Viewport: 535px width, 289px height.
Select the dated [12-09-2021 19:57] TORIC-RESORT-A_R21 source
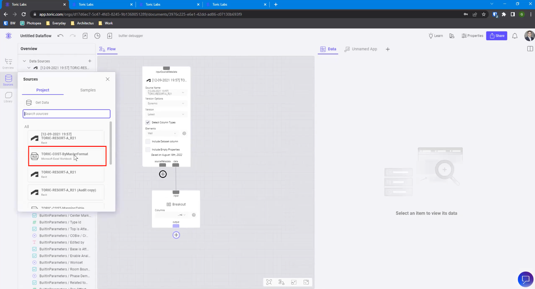tap(66, 138)
